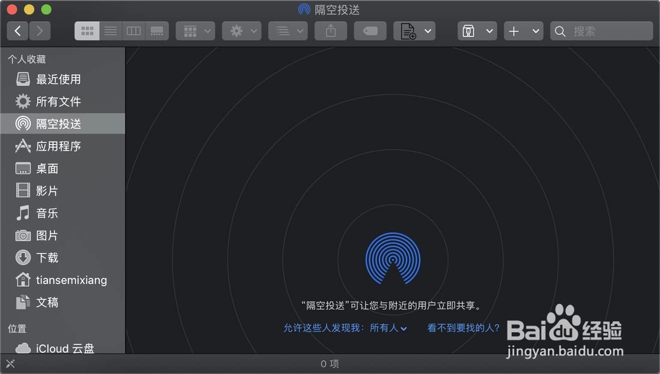Open 下载 in the sidebar

[x=63, y=258]
